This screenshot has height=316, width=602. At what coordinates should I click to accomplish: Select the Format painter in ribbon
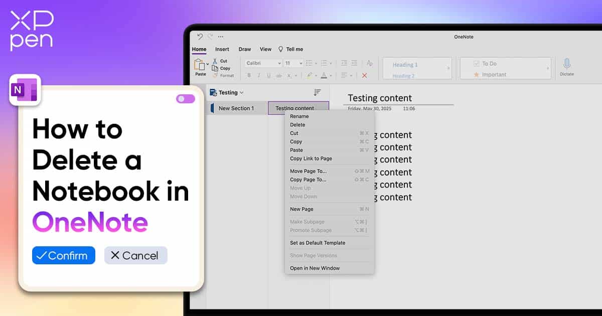(x=223, y=76)
